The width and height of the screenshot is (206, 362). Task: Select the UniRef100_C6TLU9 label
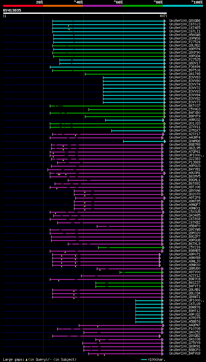[x=185, y=304]
